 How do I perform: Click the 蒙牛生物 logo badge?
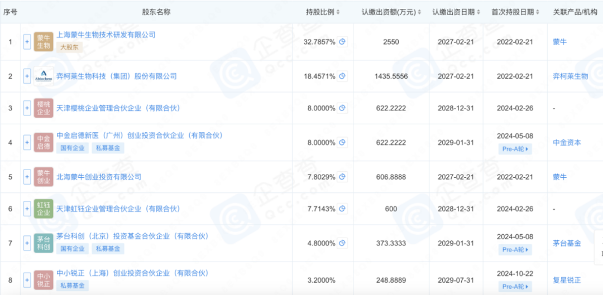[x=44, y=41]
